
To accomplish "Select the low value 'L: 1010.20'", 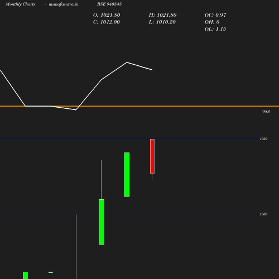I will point(162,22).
